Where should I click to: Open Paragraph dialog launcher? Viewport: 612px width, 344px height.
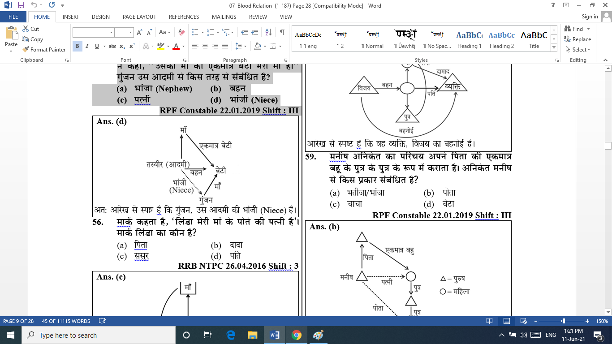(286, 60)
